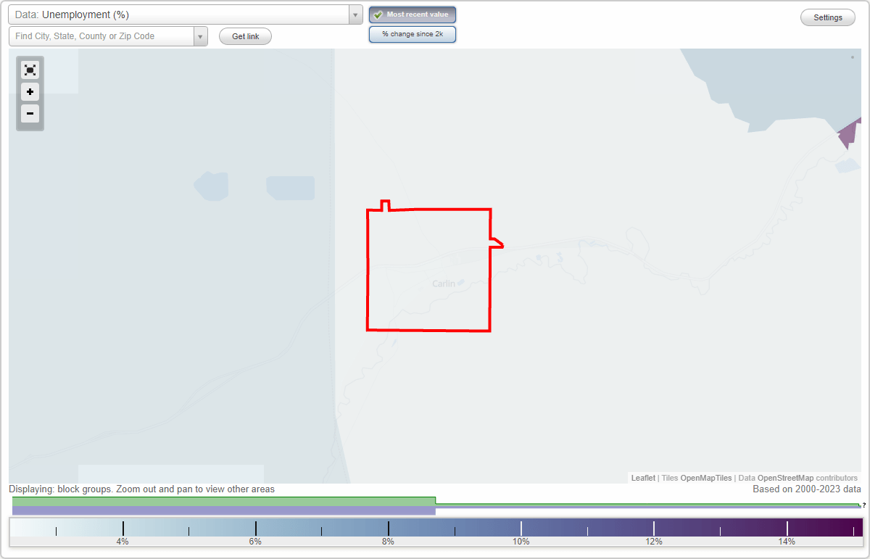The width and height of the screenshot is (870, 559).
Task: Expand the Find City dropdown arrow
Action: tap(201, 36)
